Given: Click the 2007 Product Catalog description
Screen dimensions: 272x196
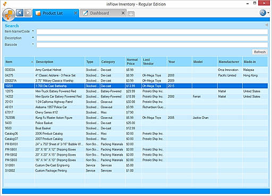Looking at the screenshot, I should coord(49,139).
